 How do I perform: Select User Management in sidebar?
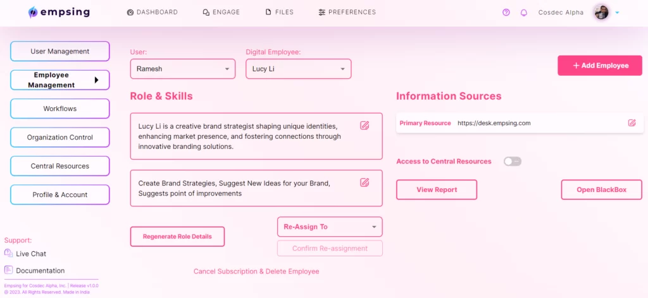(x=60, y=52)
